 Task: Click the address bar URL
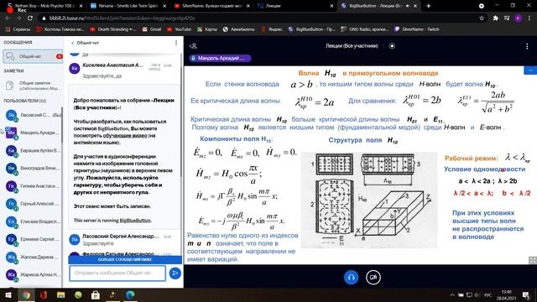(123, 18)
